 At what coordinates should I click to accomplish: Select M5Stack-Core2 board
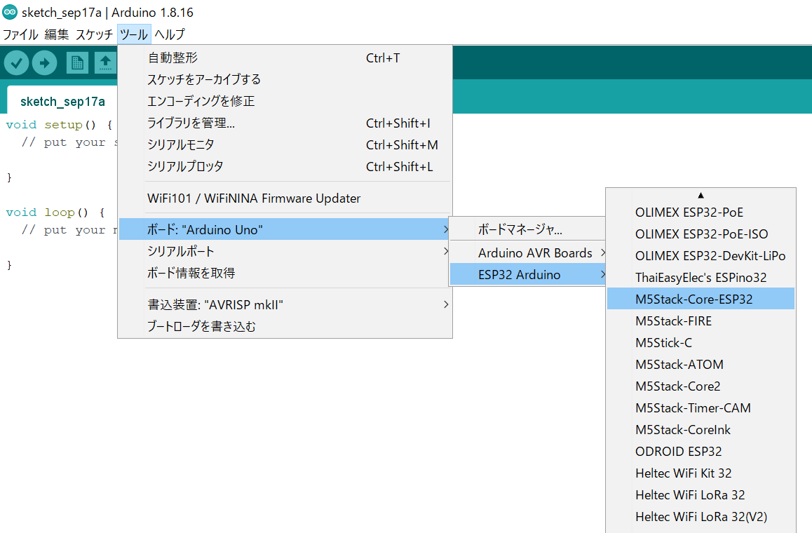tap(701, 386)
